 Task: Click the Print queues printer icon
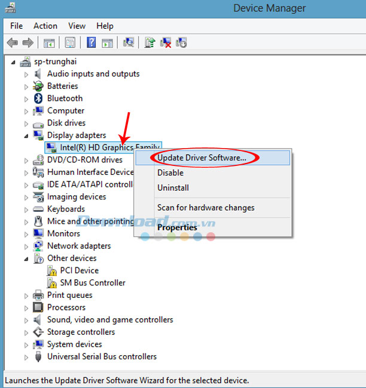pos(38,295)
